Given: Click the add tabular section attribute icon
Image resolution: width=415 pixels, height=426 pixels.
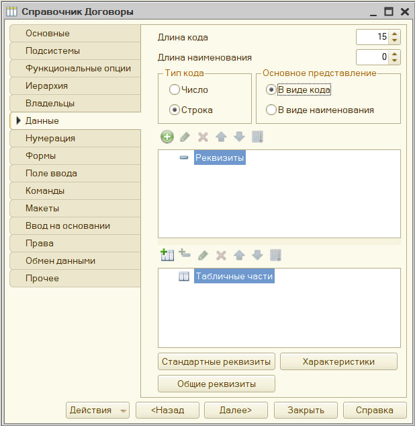Looking at the screenshot, I should [185, 253].
